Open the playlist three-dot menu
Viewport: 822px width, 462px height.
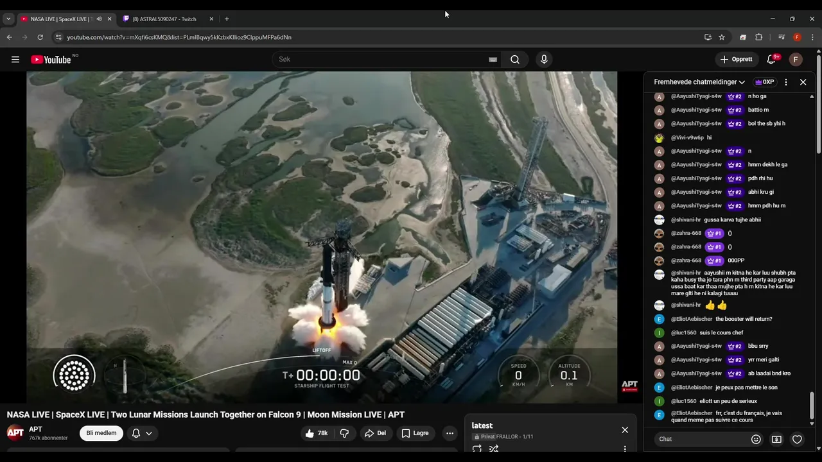[x=625, y=449]
